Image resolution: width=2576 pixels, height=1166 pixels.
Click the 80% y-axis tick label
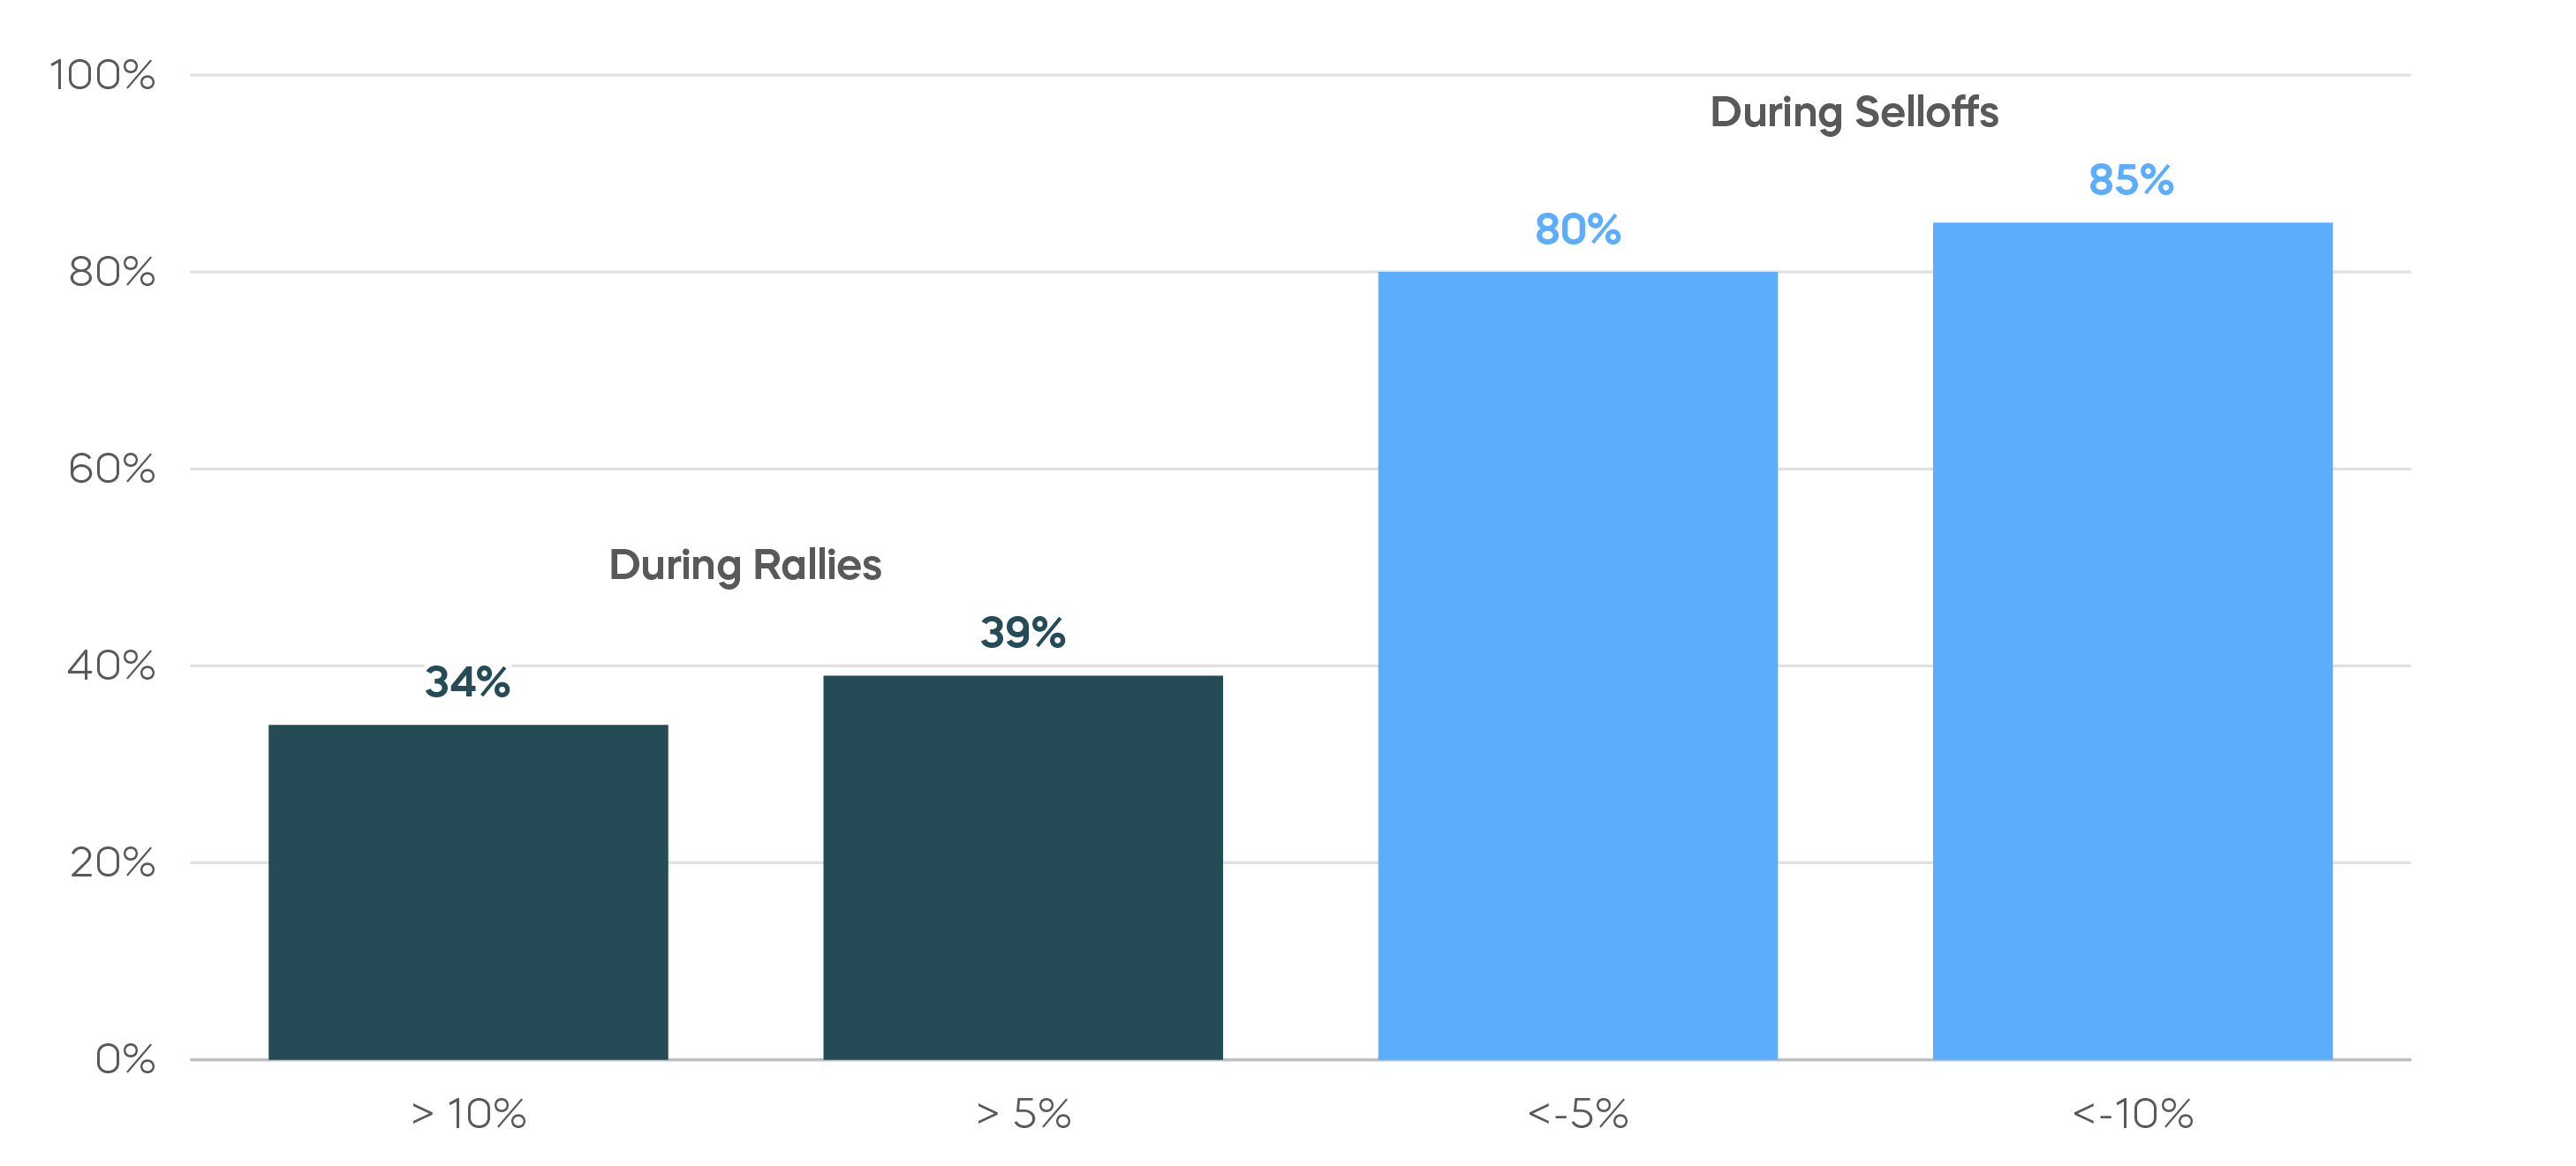point(112,272)
